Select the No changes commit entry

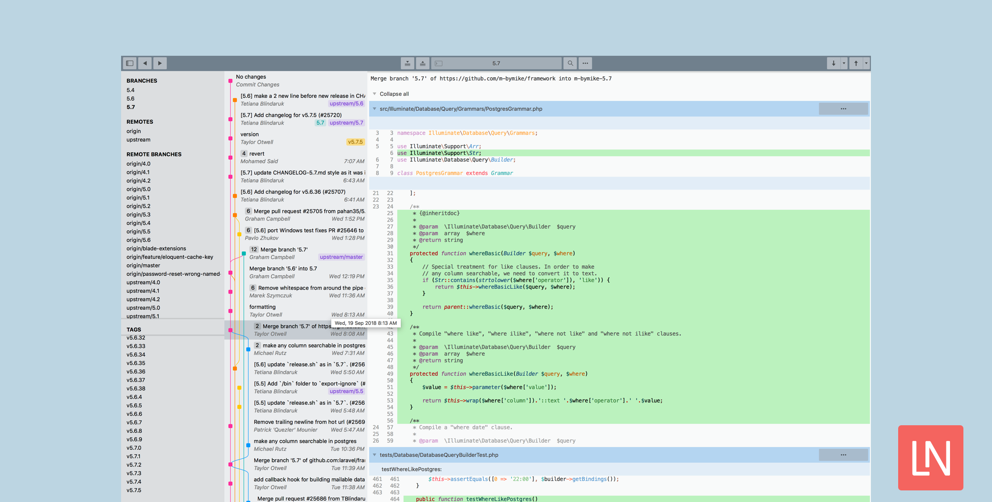coord(296,80)
